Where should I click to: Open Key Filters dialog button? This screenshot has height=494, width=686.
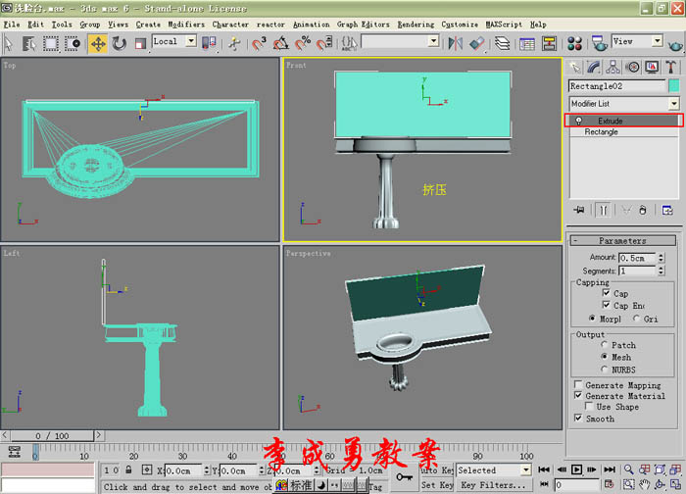pyautogui.click(x=494, y=485)
